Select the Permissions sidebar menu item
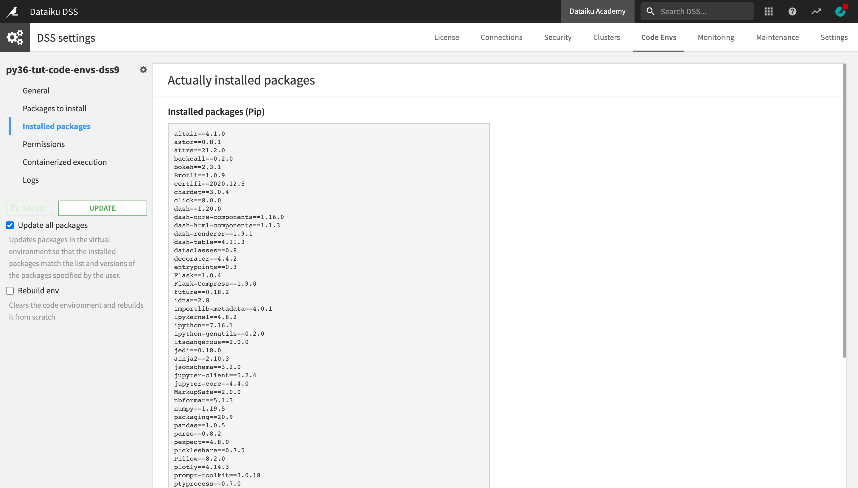This screenshot has width=858, height=488. [x=43, y=144]
